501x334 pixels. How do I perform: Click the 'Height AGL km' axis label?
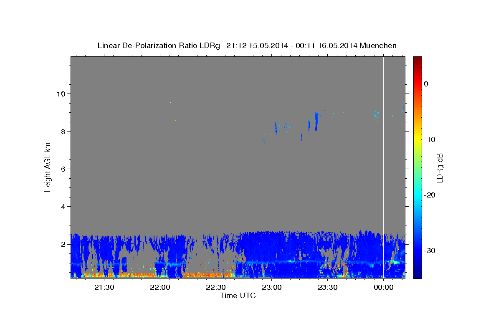click(48, 167)
